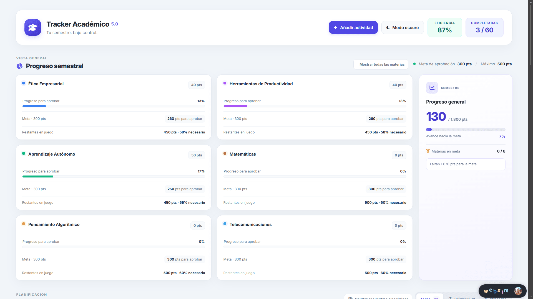Click the 50 pts badge on Aprendizaje Autónomo
The image size is (533, 299).
coord(197,155)
